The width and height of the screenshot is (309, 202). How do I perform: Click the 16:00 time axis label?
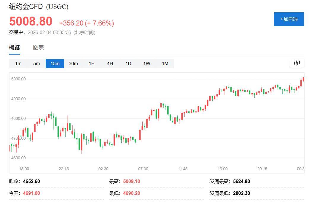point(222,169)
